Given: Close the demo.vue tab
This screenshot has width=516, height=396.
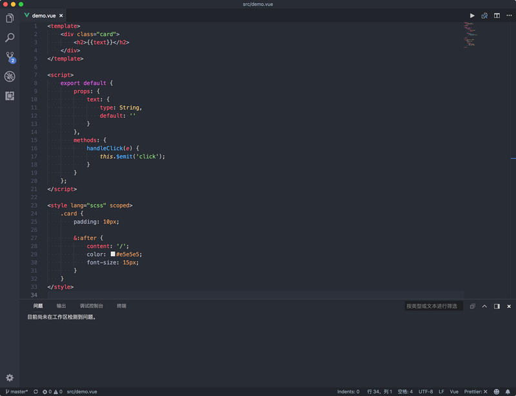Looking at the screenshot, I should pos(61,15).
